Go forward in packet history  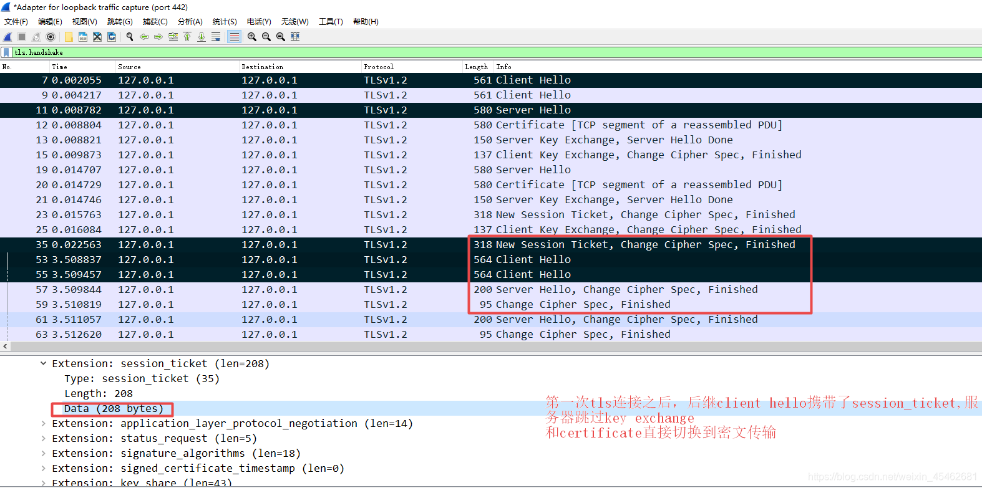[158, 37]
